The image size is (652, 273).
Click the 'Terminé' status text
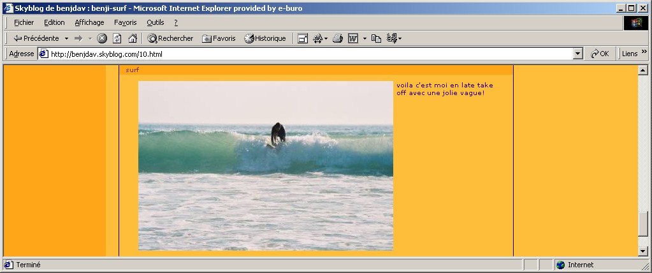click(x=28, y=265)
